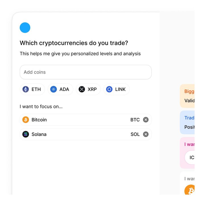Focus the Add coins input field

point(85,72)
